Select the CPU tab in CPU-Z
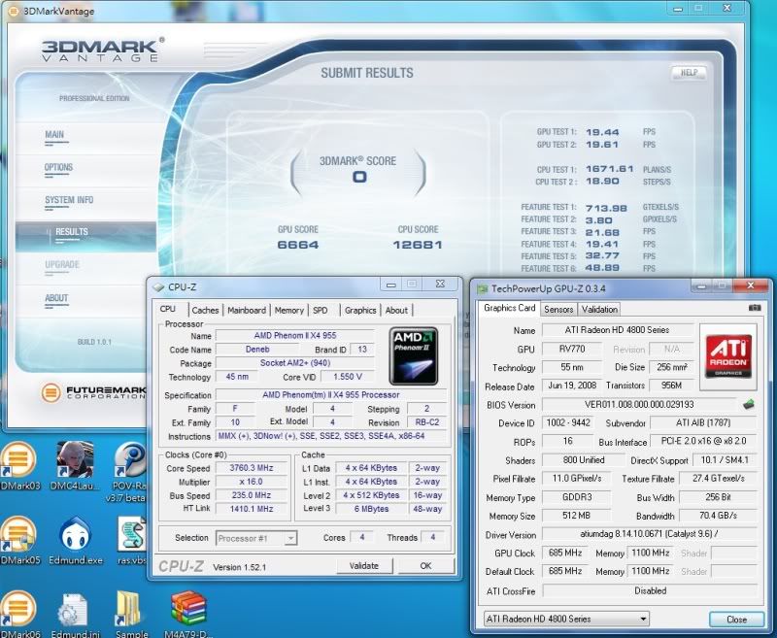777x638 pixels. [x=168, y=309]
